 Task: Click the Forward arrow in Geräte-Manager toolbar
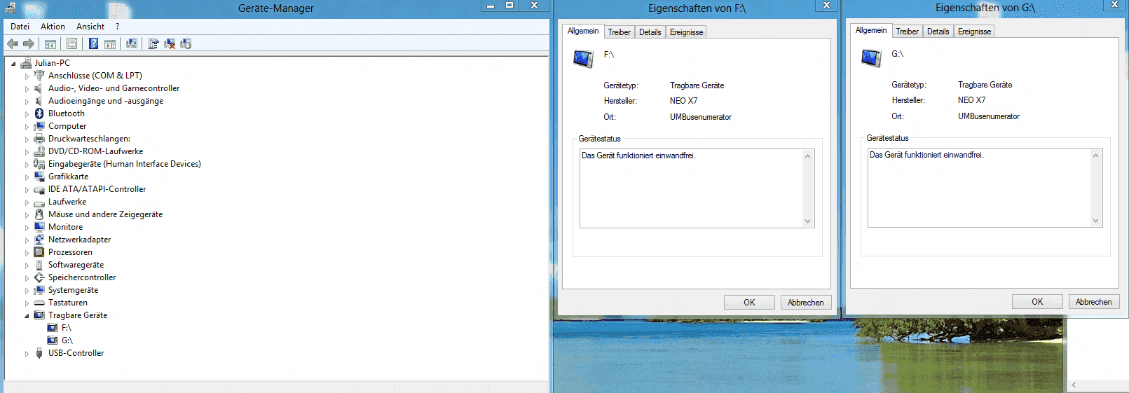click(x=29, y=43)
